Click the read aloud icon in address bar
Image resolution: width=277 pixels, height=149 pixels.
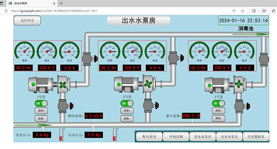pos(234,11)
